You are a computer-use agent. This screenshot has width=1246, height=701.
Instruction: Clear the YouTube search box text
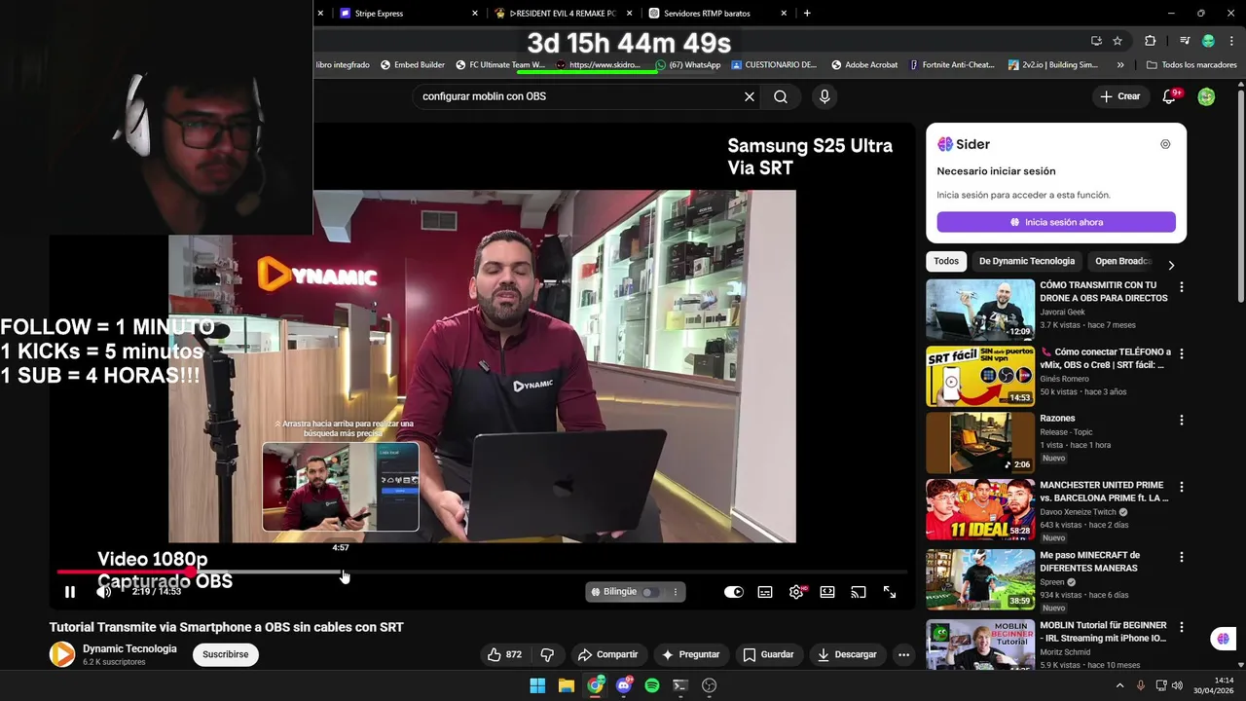(750, 96)
